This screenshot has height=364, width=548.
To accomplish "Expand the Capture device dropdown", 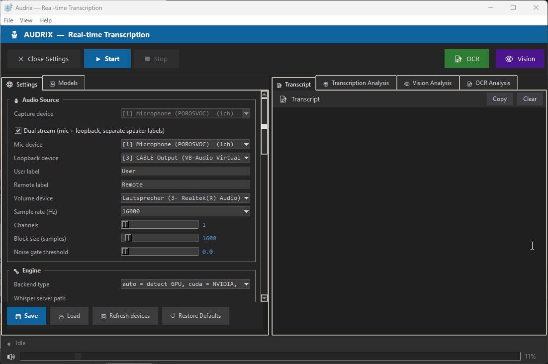I will tap(246, 113).
